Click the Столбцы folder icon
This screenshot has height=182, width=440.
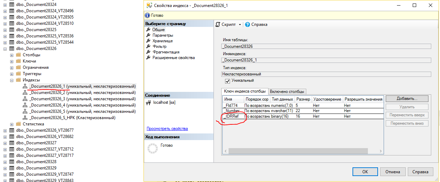pos(19,55)
